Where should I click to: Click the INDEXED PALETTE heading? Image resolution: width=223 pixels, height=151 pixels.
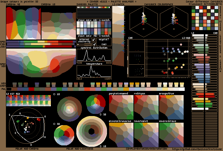87,4
